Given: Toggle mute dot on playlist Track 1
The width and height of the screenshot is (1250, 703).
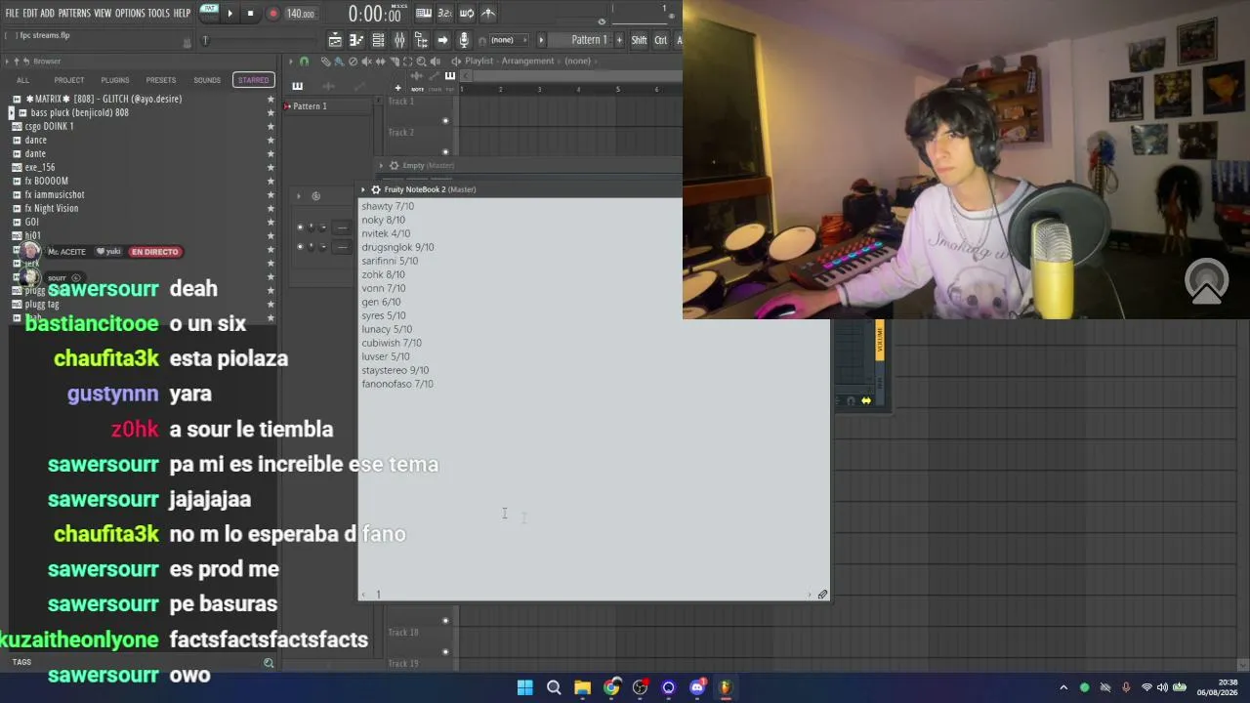Looking at the screenshot, I should [445, 121].
